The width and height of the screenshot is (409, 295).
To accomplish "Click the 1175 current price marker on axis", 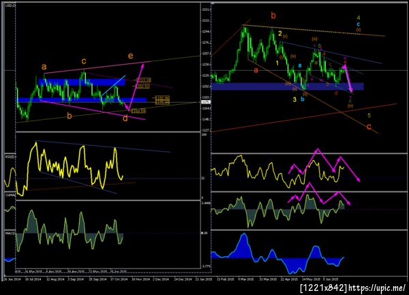I will (204, 102).
